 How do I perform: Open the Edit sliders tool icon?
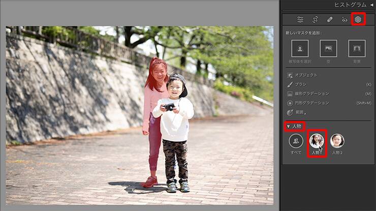(300, 20)
